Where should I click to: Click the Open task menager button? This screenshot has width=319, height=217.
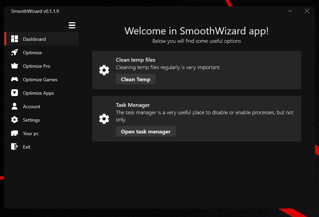[x=146, y=131]
